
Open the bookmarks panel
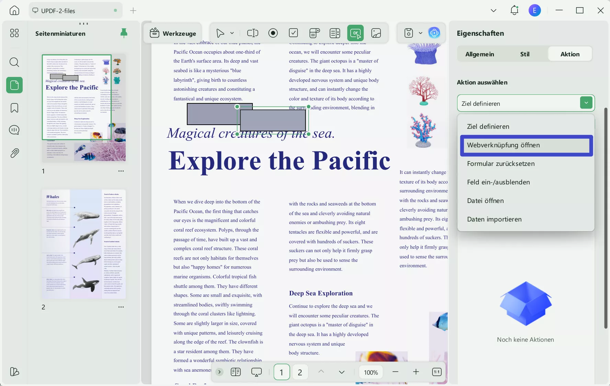click(14, 108)
